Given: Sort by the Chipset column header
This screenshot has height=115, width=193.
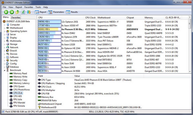Looking at the screenshot, I should pyautogui.click(x=135, y=18).
